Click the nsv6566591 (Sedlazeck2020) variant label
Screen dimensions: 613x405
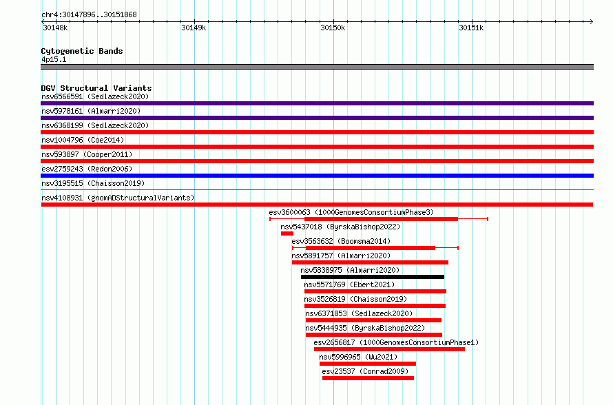click(x=95, y=96)
